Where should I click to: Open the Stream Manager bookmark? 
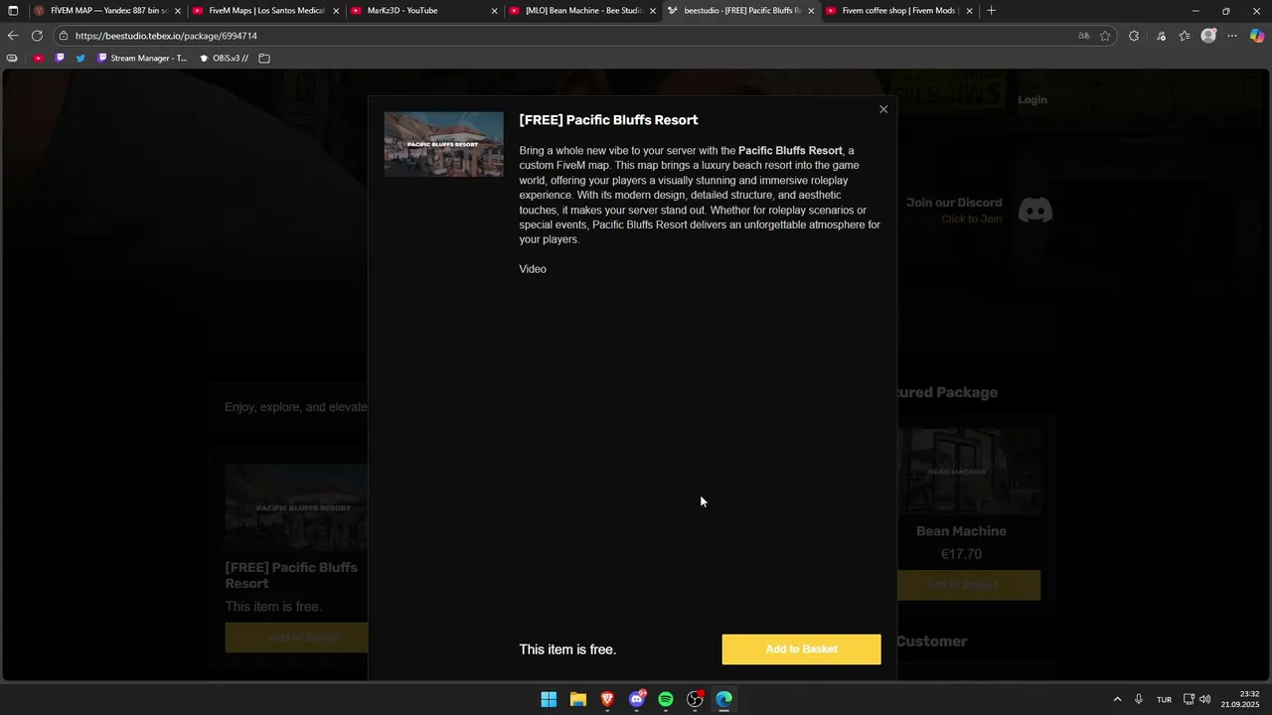(142, 59)
